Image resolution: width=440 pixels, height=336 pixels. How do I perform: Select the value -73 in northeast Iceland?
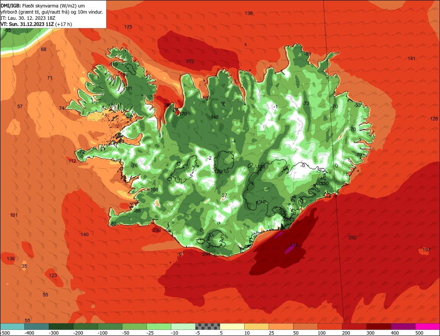(x=305, y=103)
